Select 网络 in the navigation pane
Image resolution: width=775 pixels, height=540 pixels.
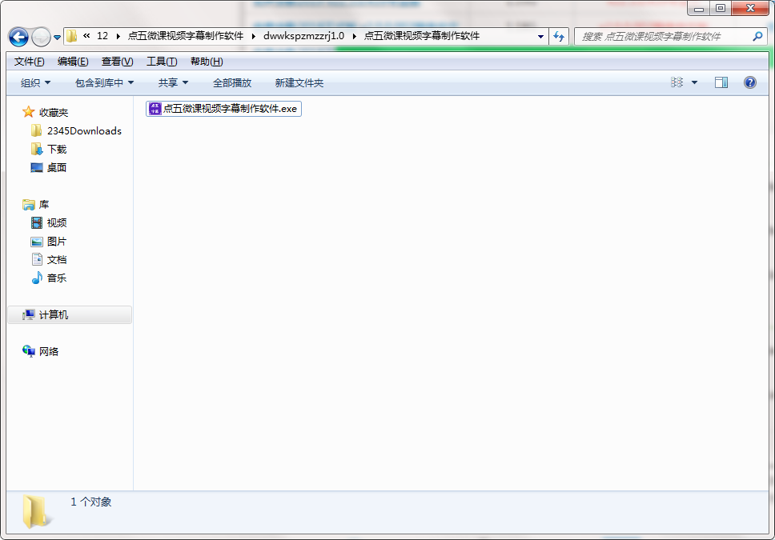point(49,352)
